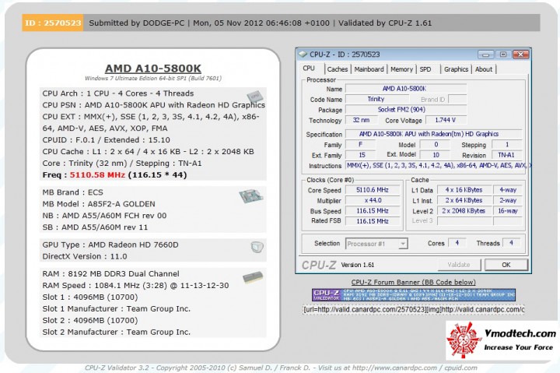Click the Level 2 2 x 2048 KBytes value
This screenshot has height=373, width=560.
464,211
